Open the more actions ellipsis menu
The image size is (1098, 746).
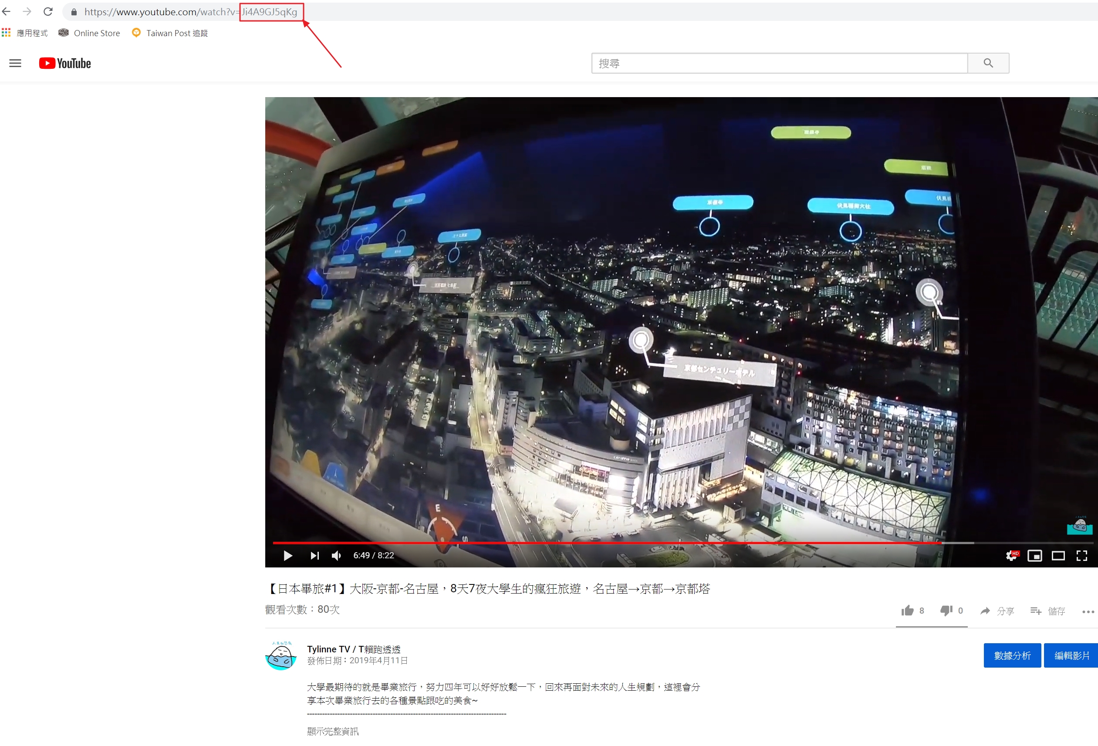(x=1088, y=611)
